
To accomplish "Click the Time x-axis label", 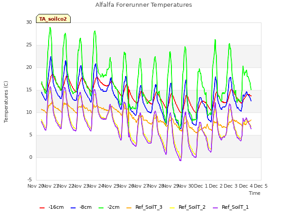I will [x=255, y=193].
